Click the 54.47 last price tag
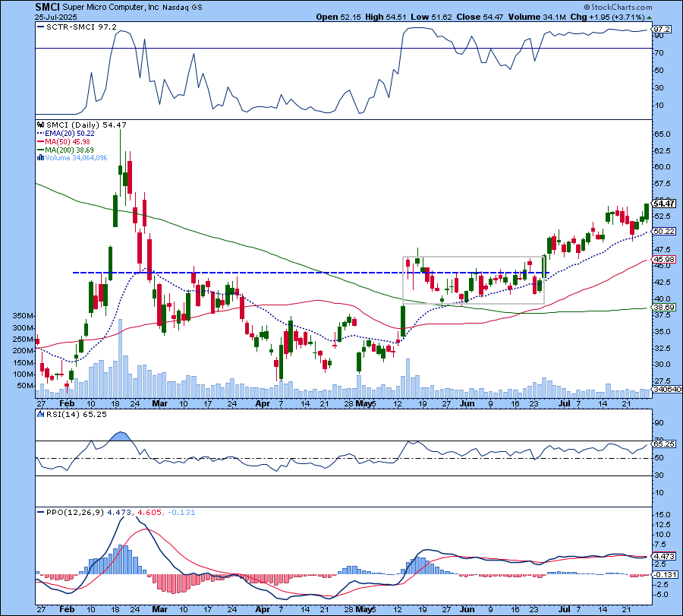683x616 pixels. coord(663,204)
